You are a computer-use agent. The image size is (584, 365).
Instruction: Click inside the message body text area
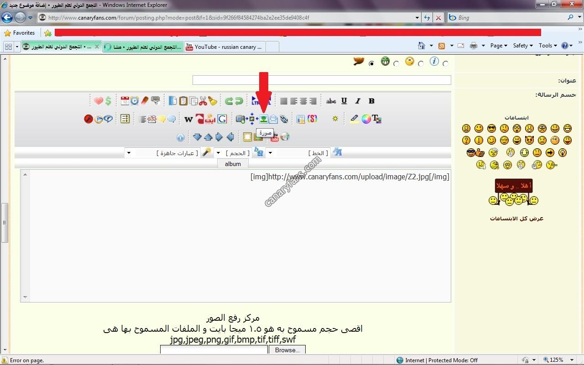tap(235, 236)
